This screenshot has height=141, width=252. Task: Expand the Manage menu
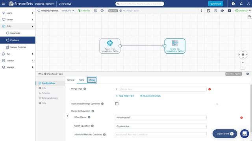coord(18,67)
